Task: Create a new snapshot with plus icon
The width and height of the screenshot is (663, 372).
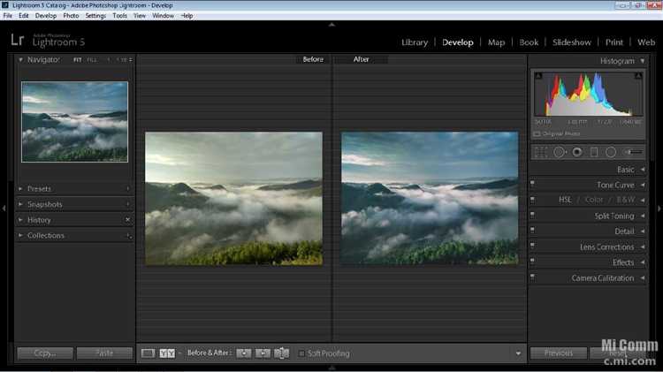Action: click(x=128, y=204)
